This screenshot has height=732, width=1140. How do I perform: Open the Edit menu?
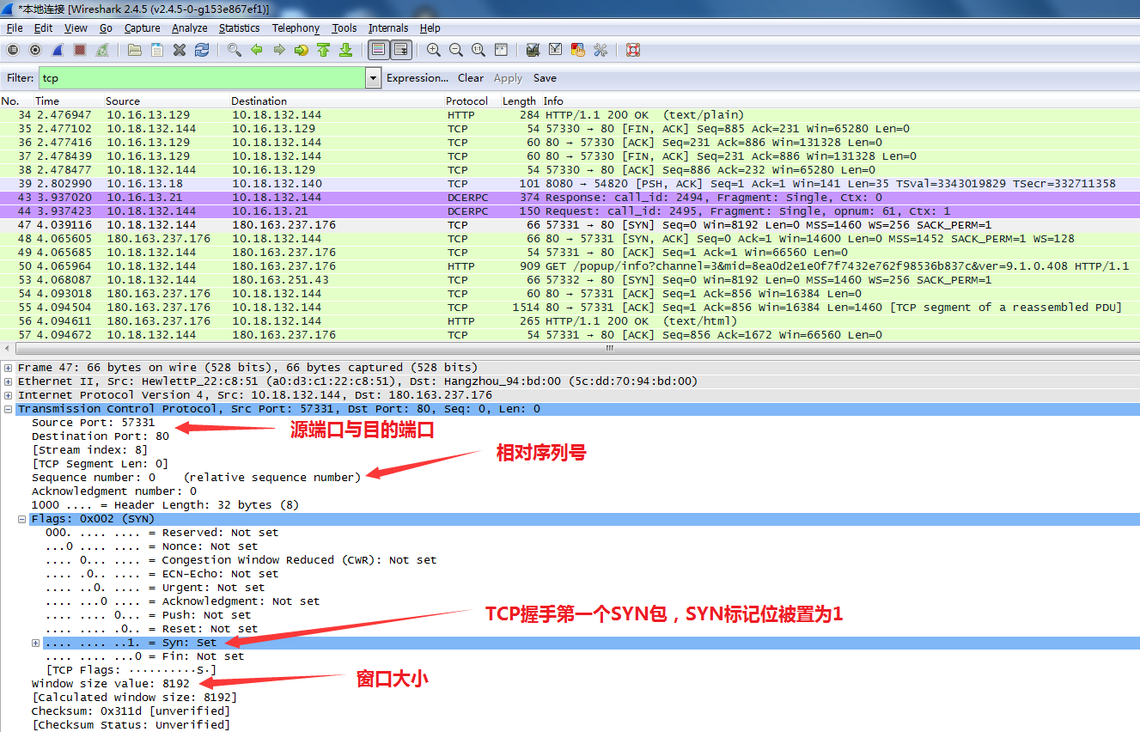(43, 28)
